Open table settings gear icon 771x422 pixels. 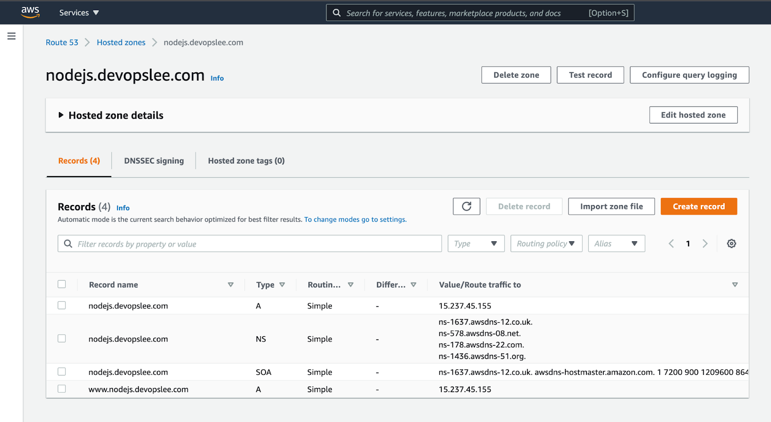tap(731, 244)
